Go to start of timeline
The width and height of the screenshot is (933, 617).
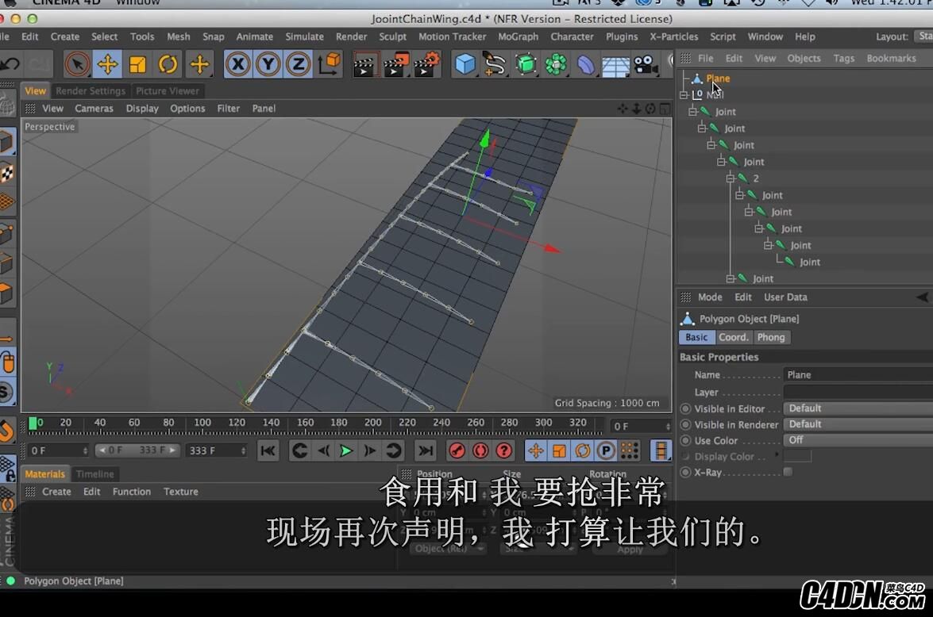point(268,450)
